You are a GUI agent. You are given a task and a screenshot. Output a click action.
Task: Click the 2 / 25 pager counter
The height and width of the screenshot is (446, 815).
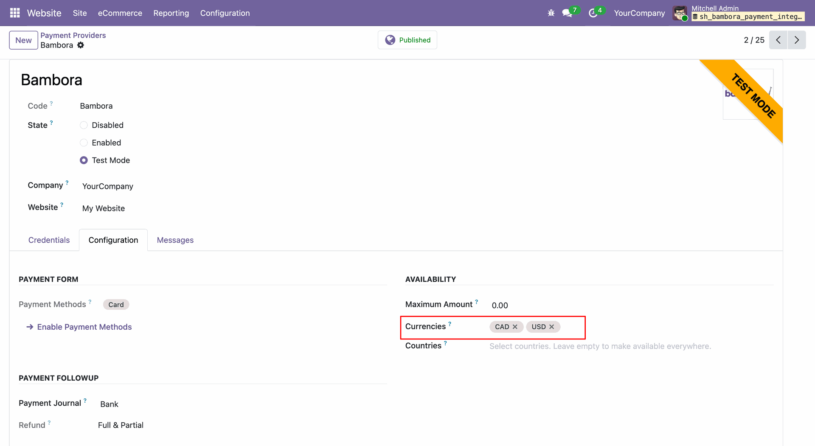[754, 40]
